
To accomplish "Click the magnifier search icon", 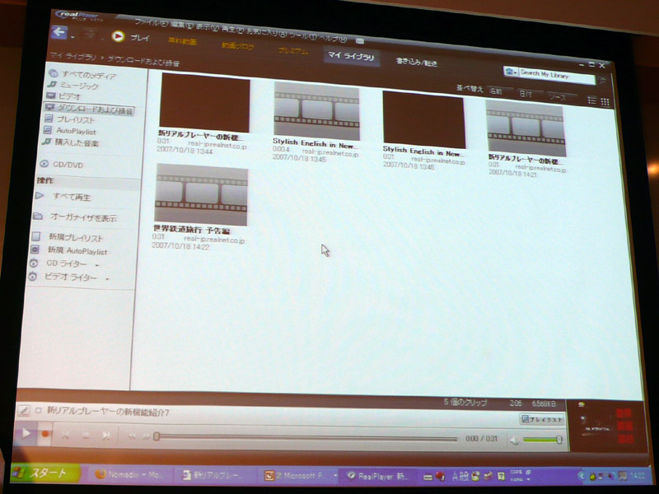I will 602,81.
